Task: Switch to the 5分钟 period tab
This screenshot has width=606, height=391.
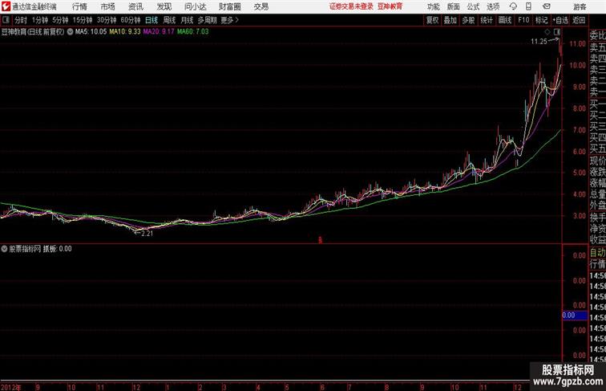Action: [60, 20]
